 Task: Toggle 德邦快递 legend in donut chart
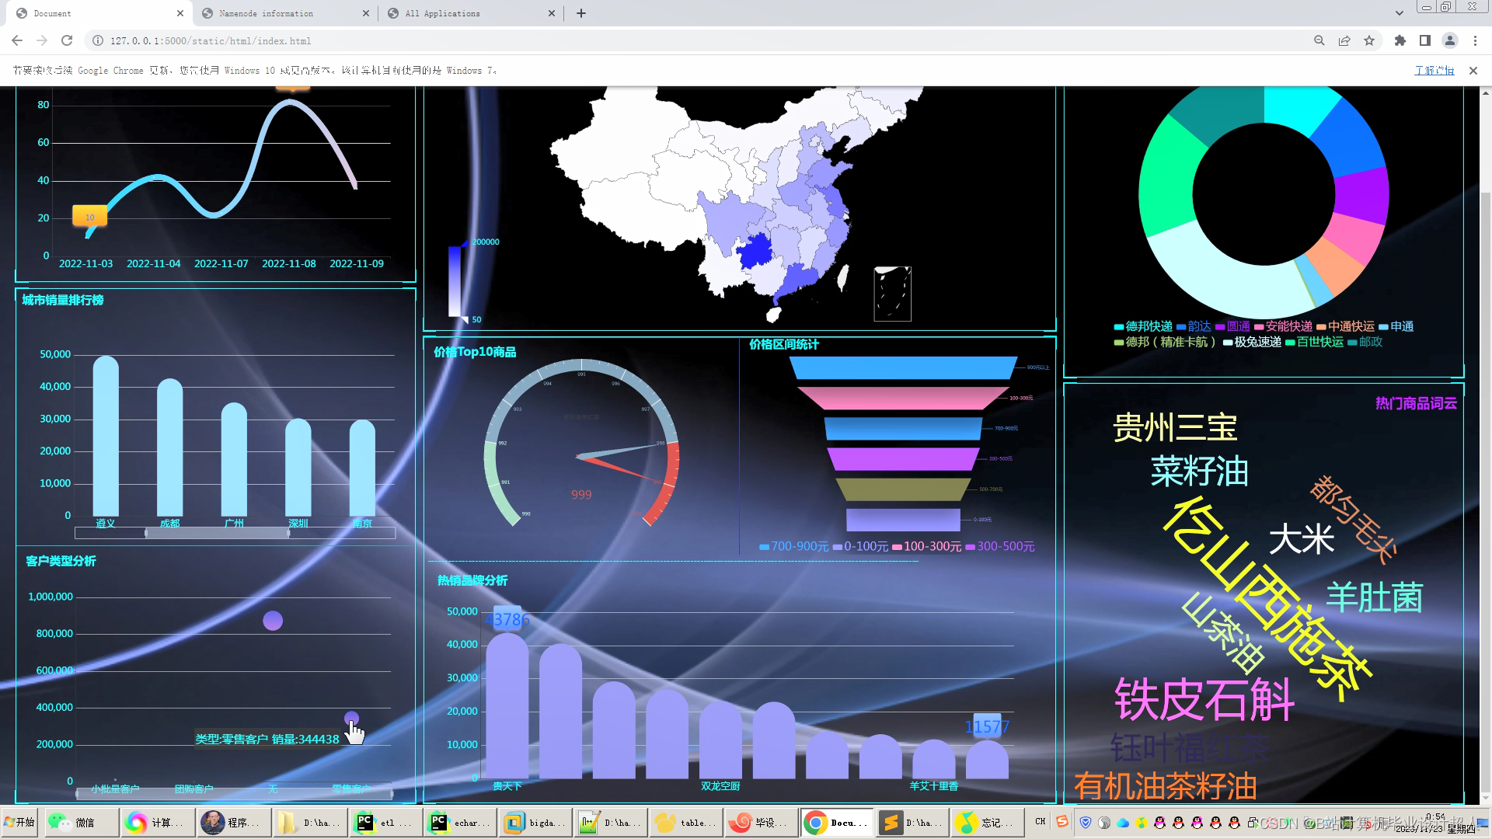1143,326
